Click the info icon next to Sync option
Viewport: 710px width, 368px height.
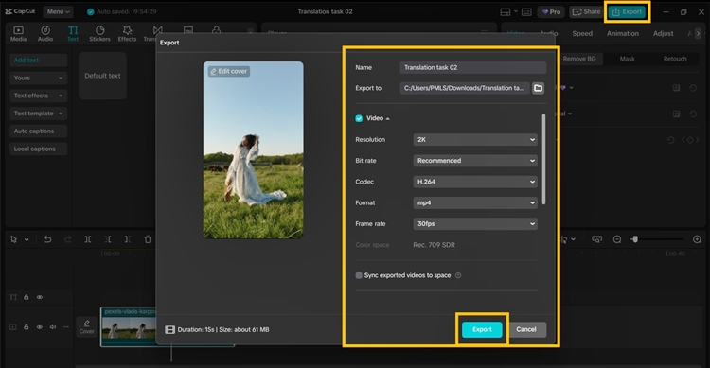click(x=458, y=275)
